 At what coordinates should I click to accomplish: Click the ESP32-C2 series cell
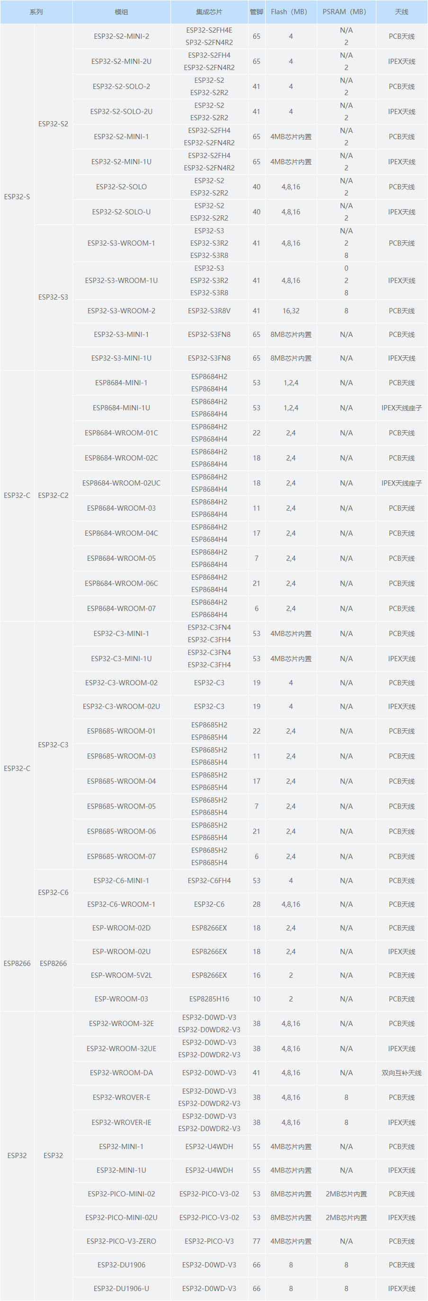coord(53,495)
